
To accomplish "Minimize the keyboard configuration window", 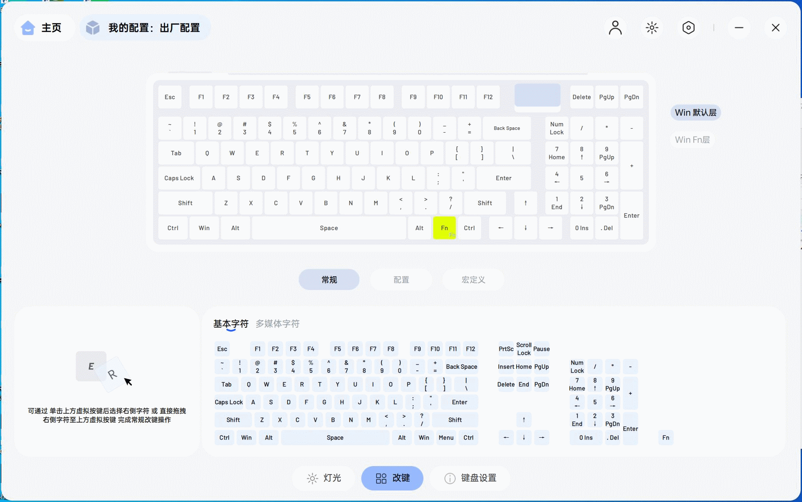I will tap(739, 27).
